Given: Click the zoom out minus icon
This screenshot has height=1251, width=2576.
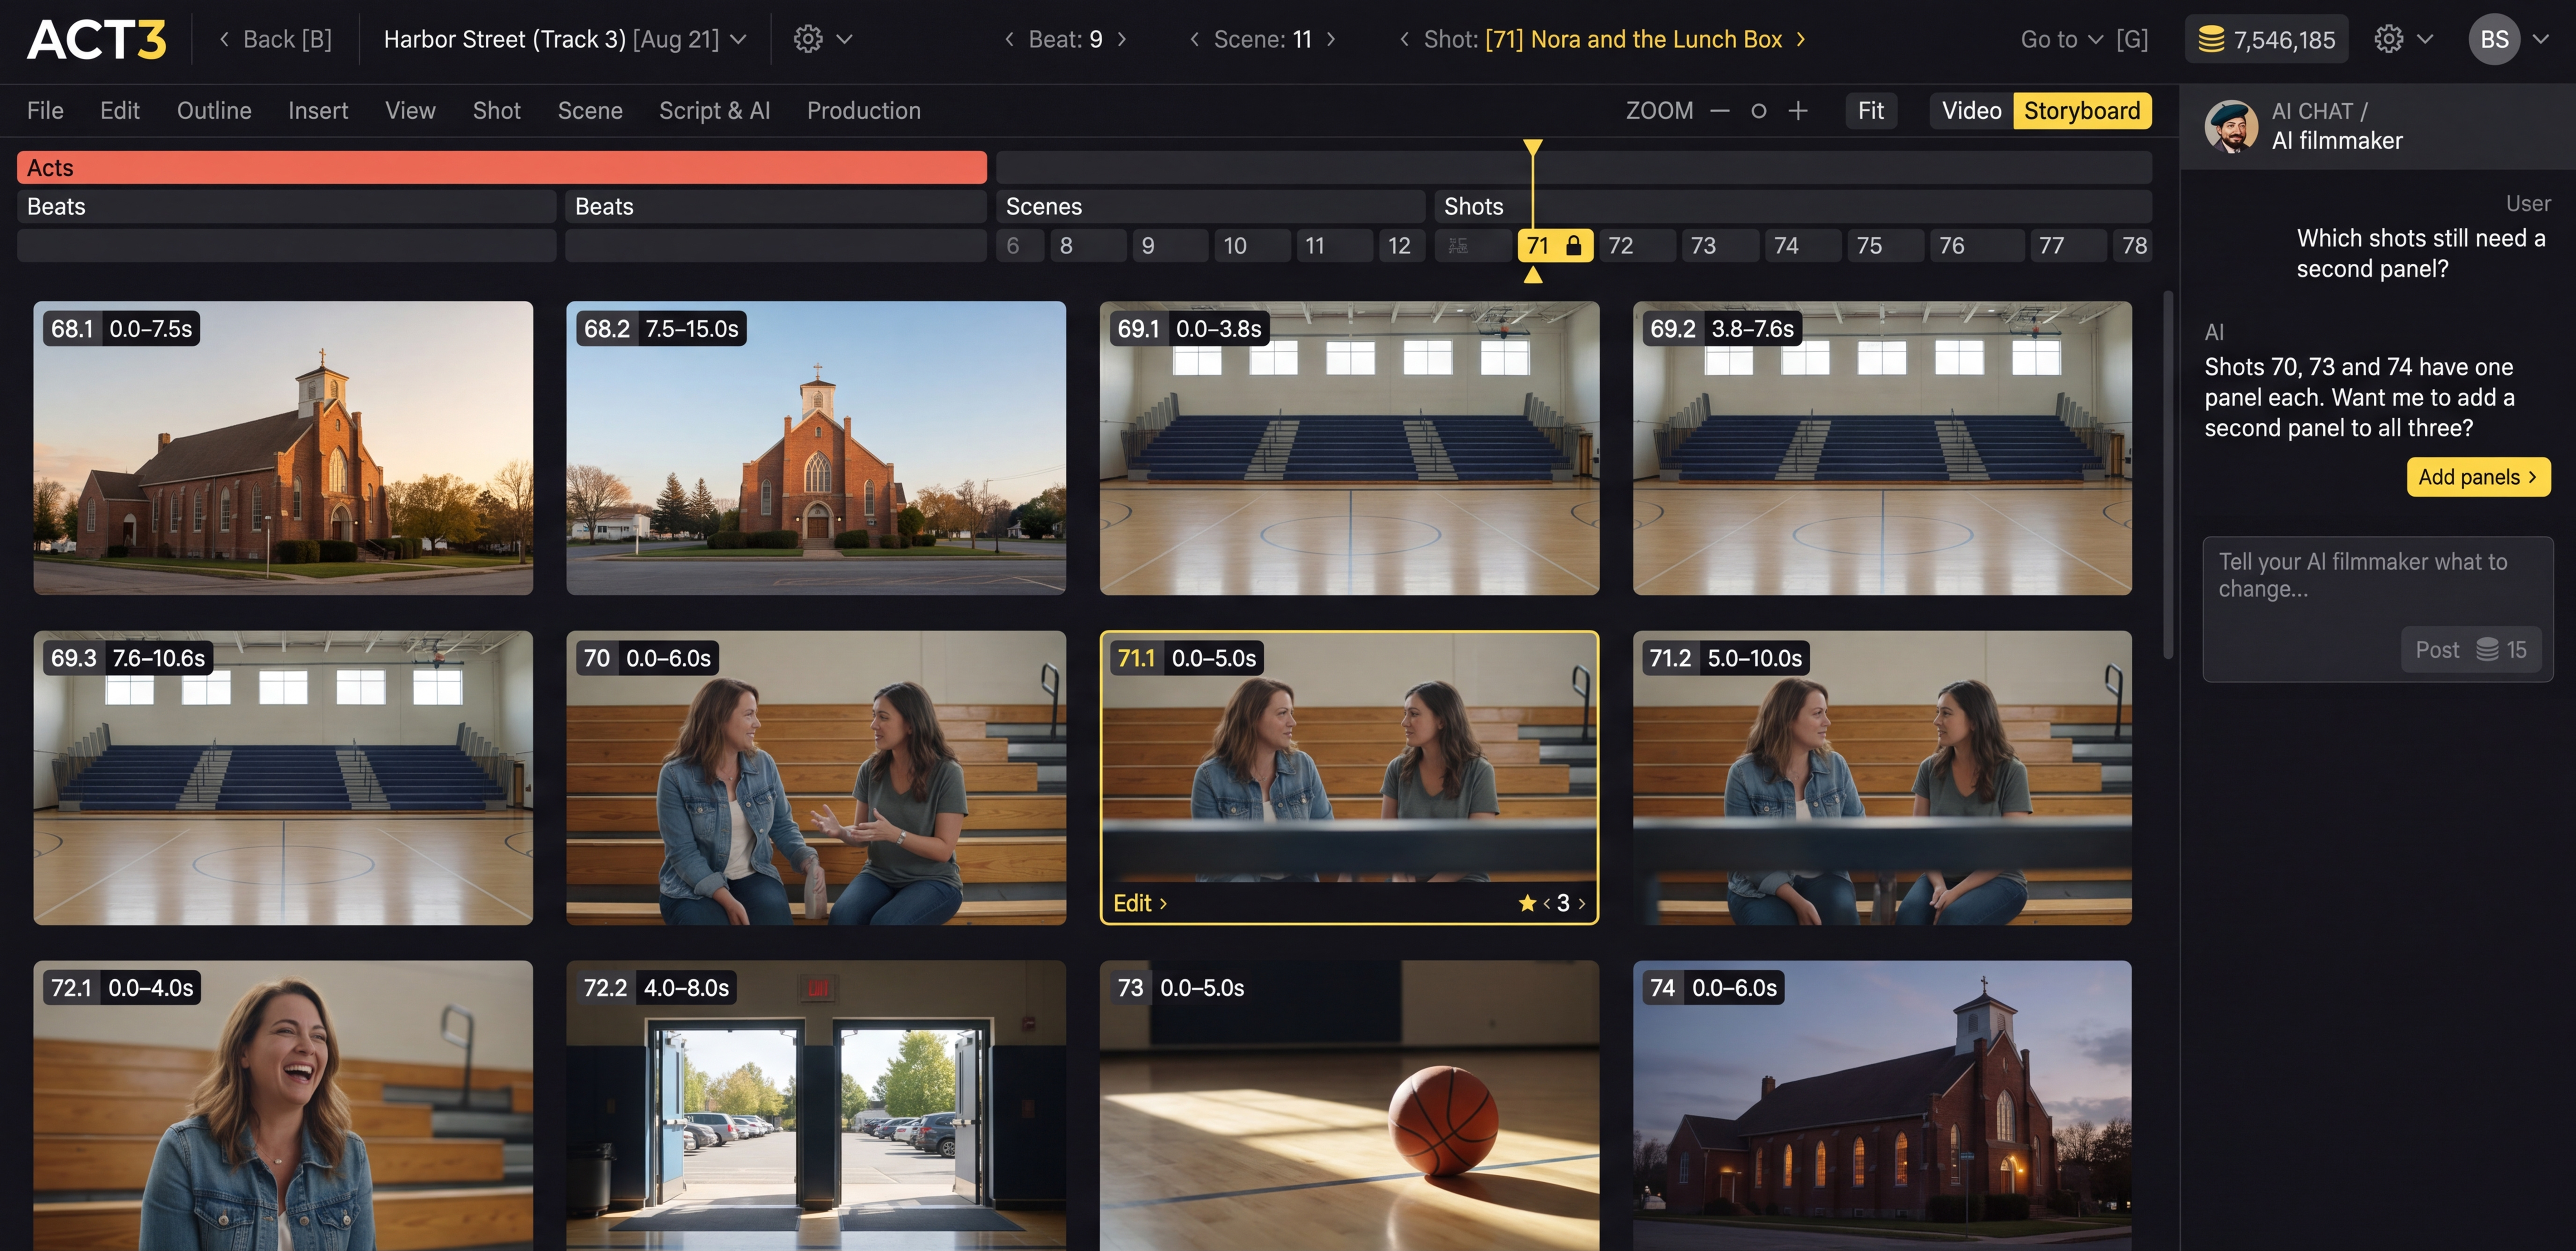Looking at the screenshot, I should coord(1720,111).
